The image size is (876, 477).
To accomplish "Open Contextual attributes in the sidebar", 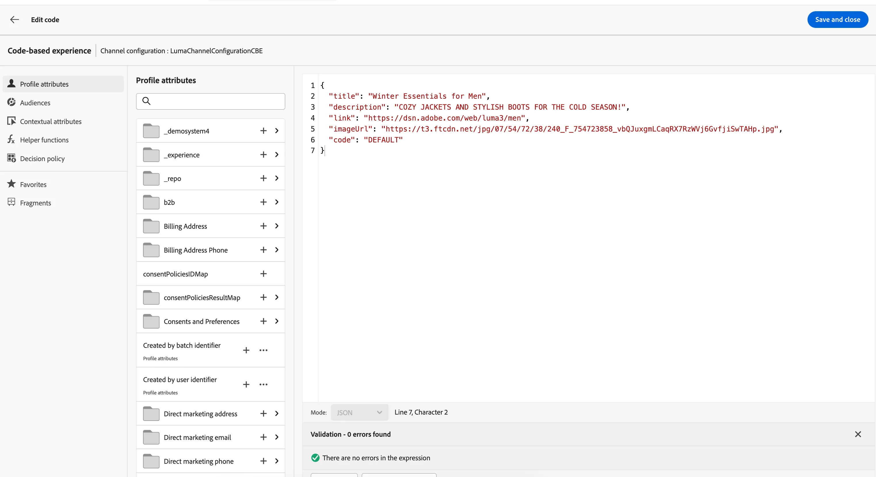I will tap(63, 121).
